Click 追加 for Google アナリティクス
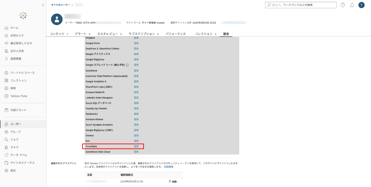 [136, 54]
